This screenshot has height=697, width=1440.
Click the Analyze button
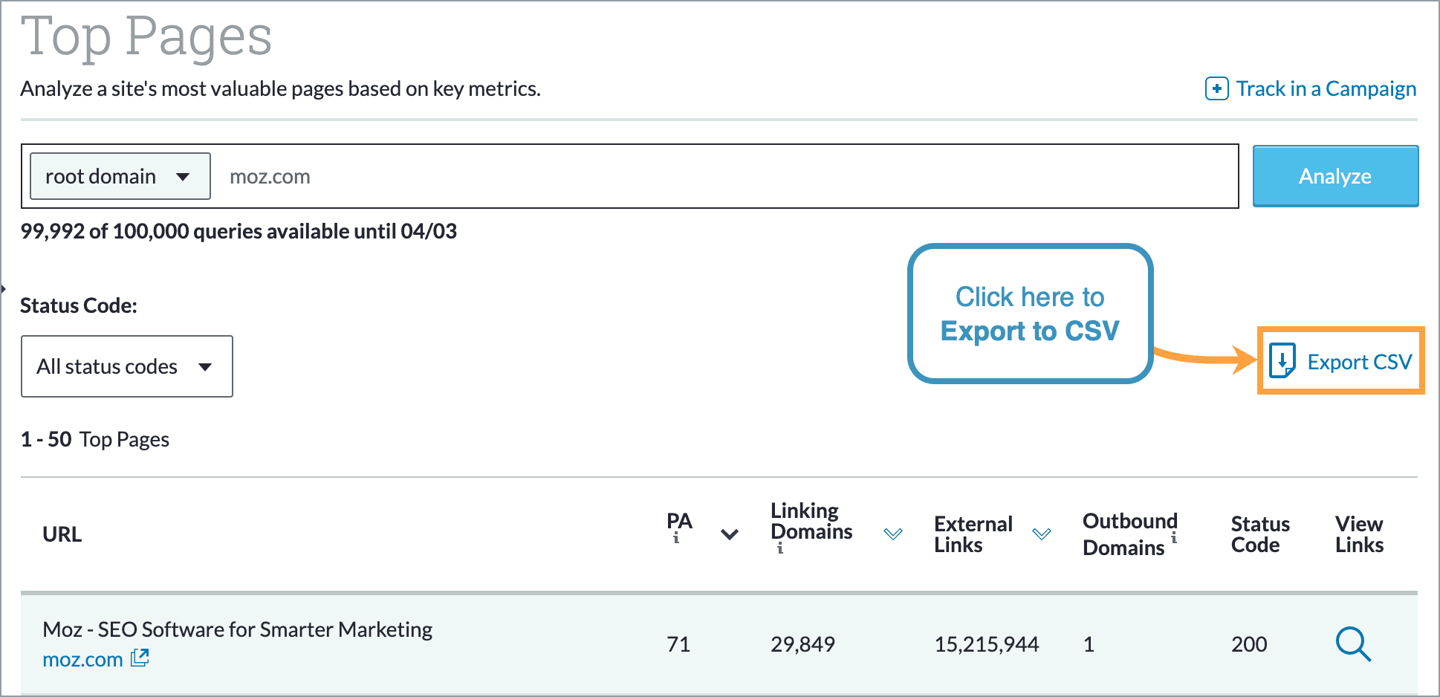(x=1334, y=176)
